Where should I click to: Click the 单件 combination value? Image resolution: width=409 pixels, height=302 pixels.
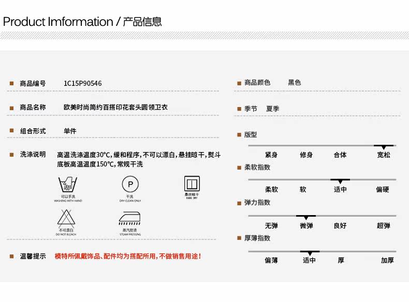click(70, 131)
